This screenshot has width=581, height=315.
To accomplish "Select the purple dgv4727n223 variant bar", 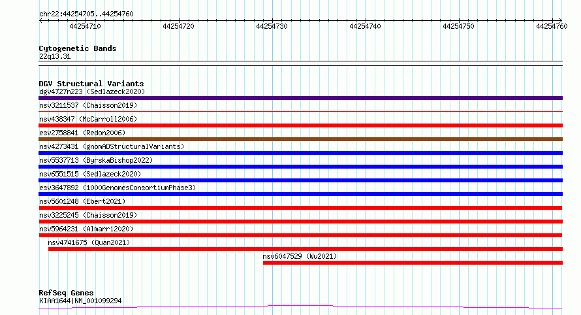I will (x=300, y=98).
